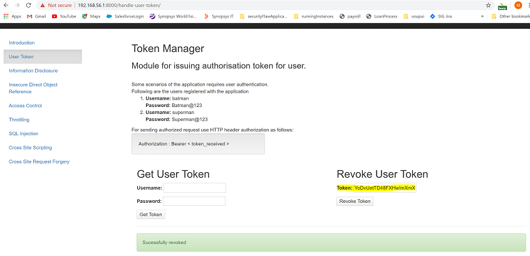530x256 pixels.
Task: Click the browser back arrow
Action: click(6, 4)
